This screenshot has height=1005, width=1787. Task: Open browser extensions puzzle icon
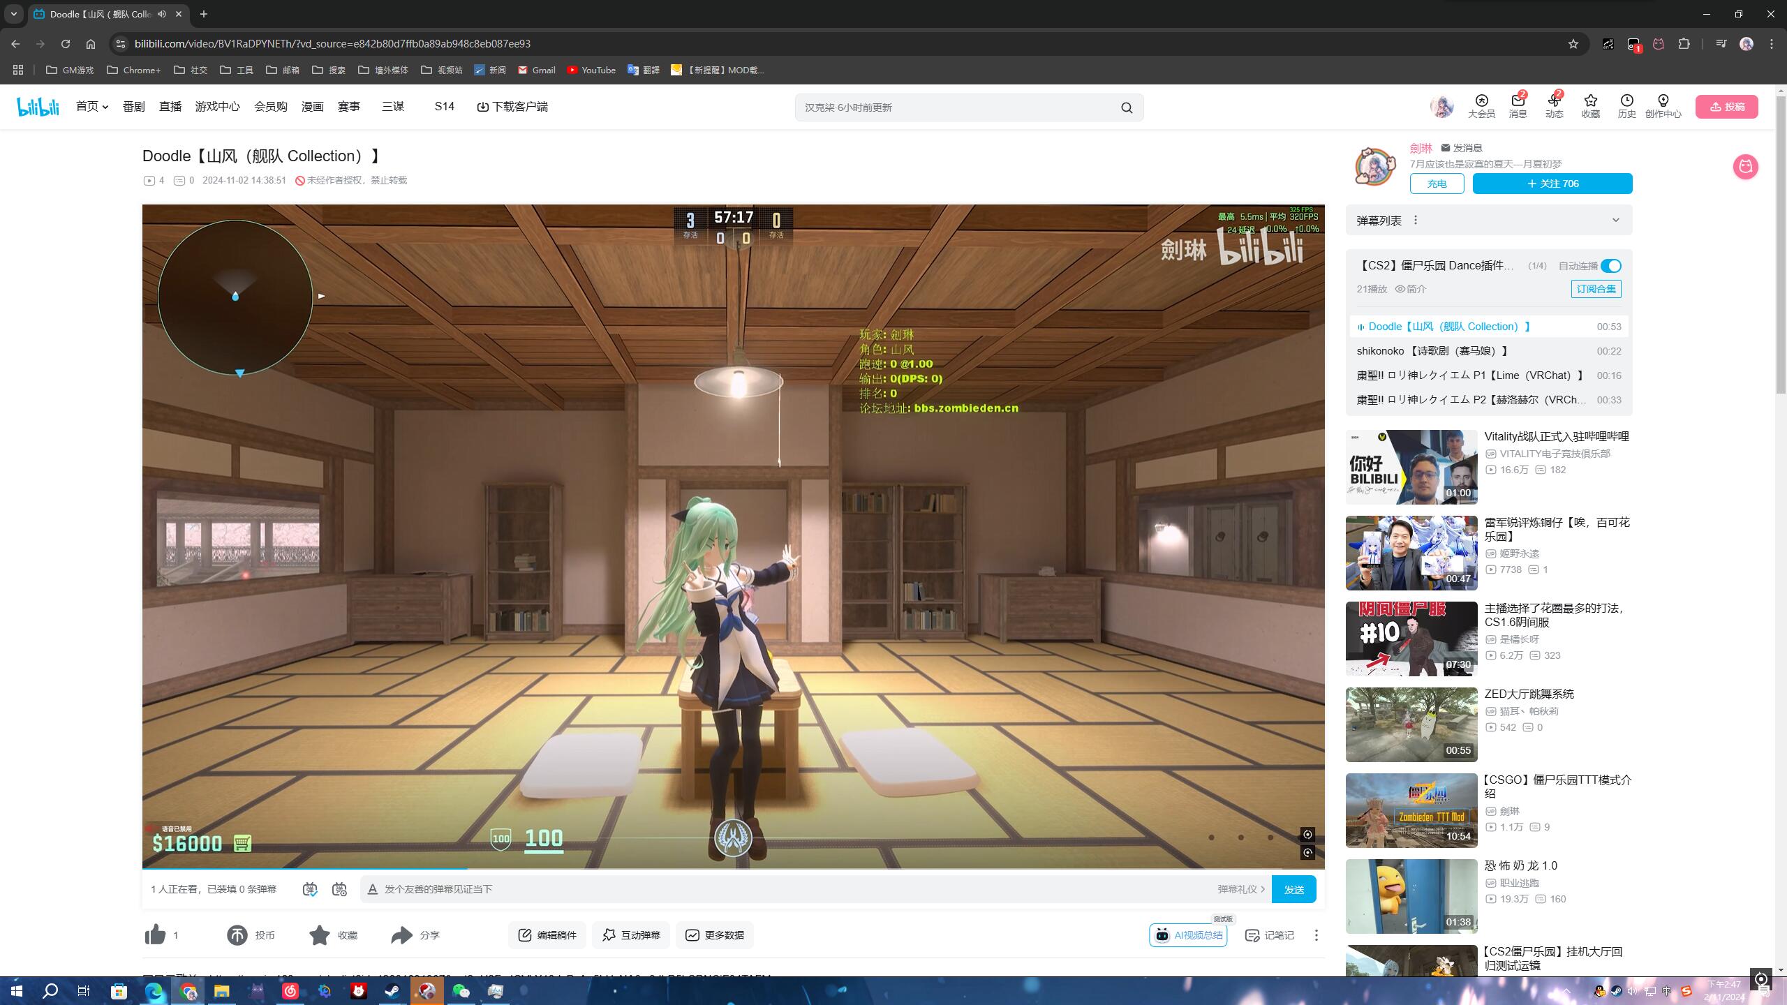pos(1684,44)
